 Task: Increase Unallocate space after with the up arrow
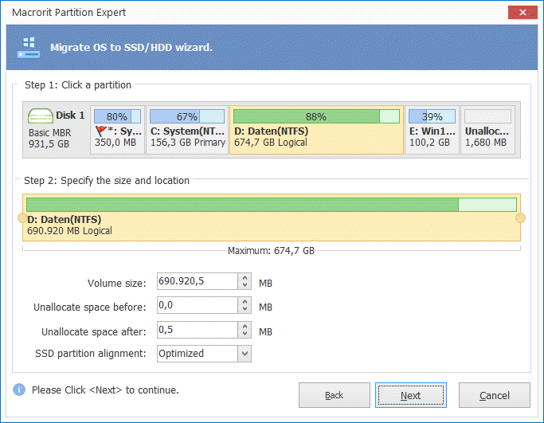click(x=245, y=326)
